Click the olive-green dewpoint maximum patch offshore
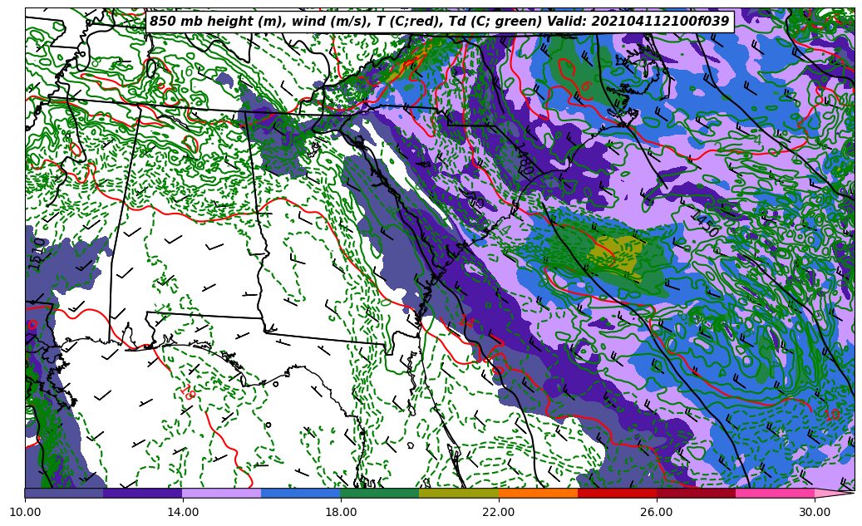 click(615, 256)
